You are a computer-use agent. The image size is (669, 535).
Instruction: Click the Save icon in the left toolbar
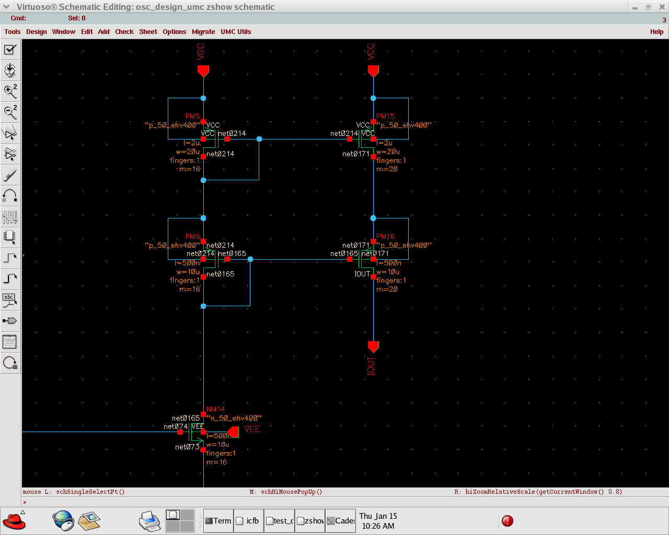point(10,71)
